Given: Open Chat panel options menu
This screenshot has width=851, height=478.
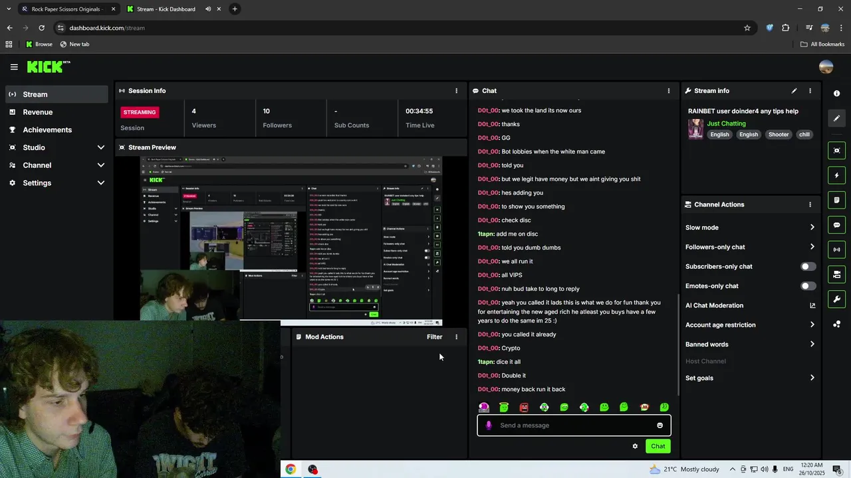Looking at the screenshot, I should 669,91.
